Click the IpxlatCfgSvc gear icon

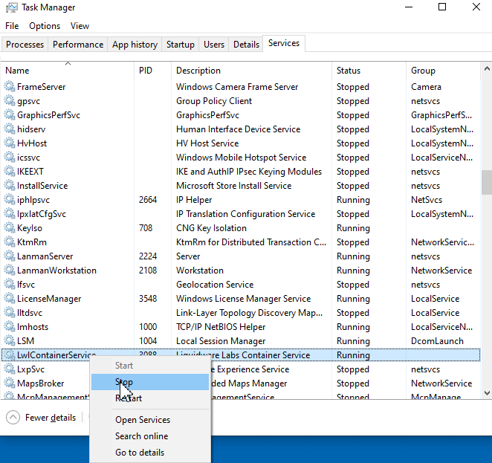click(x=10, y=213)
